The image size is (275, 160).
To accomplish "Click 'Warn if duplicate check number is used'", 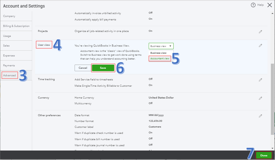I will [99, 133].
